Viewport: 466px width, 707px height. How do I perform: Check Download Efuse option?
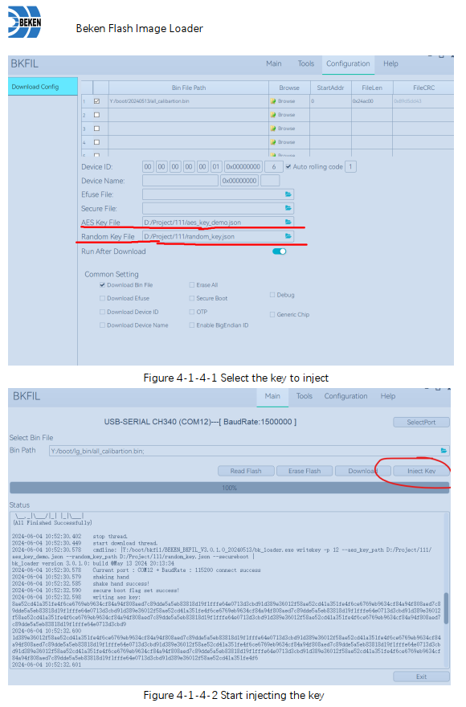(102, 299)
